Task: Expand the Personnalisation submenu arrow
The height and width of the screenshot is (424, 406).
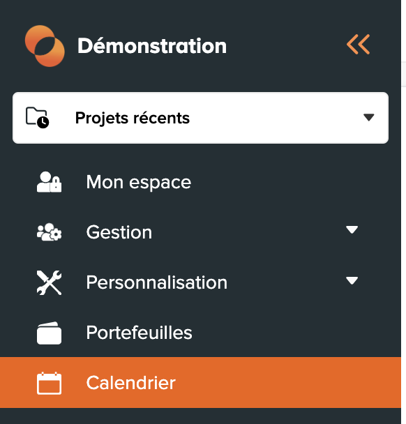Action: tap(352, 280)
